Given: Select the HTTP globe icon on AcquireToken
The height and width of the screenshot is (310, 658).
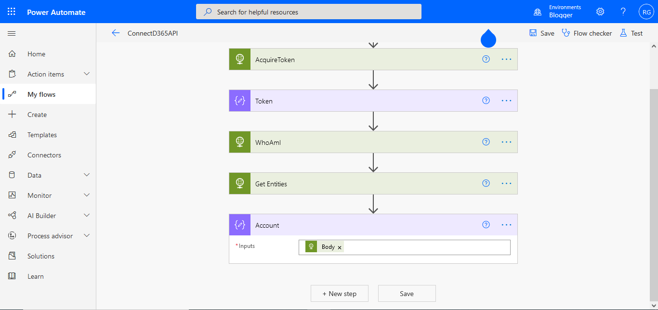Looking at the screenshot, I should tap(239, 59).
